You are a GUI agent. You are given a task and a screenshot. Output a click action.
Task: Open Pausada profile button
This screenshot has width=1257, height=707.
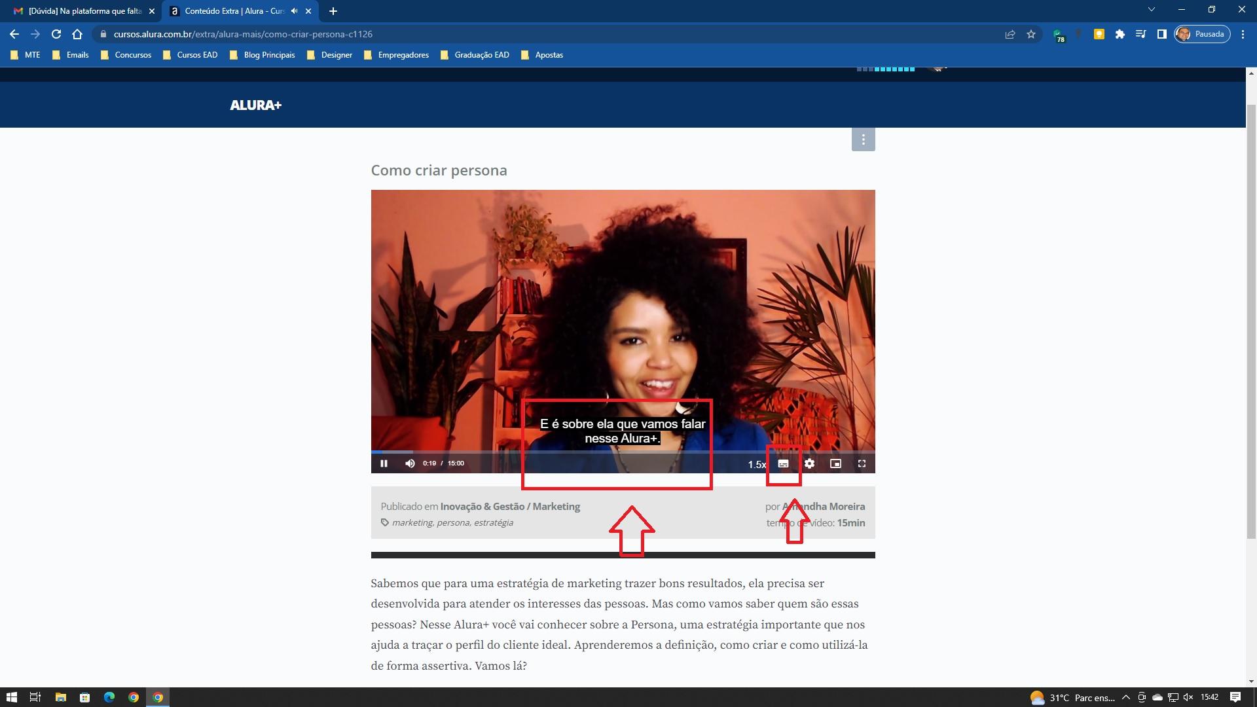tap(1202, 34)
